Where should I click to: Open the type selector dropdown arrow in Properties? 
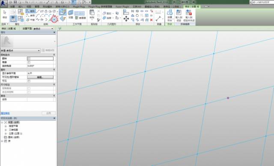click(54, 42)
